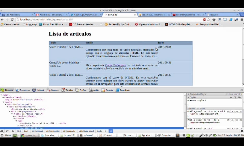Click the Titulo column header

tap(53, 43)
